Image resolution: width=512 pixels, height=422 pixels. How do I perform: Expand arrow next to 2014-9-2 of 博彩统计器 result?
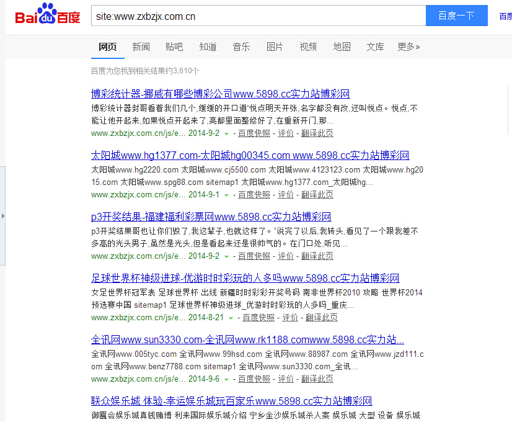click(226, 134)
